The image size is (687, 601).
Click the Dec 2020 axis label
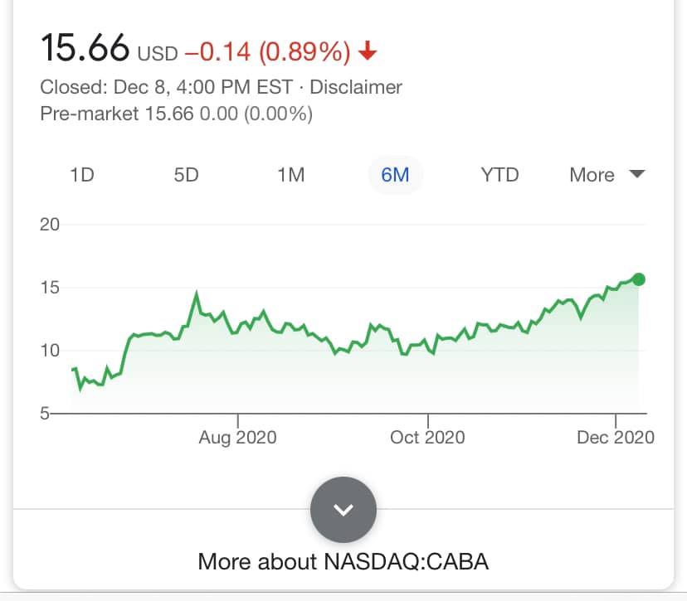pos(616,437)
